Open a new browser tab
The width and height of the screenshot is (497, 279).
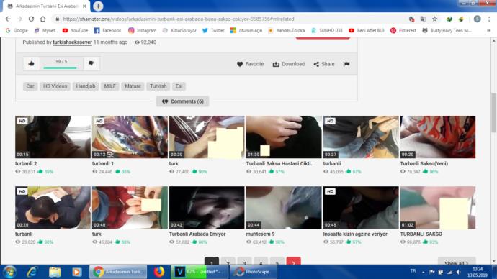pyautogui.click(x=98, y=6)
